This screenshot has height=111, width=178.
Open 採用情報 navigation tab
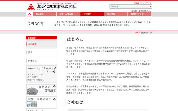116,14
